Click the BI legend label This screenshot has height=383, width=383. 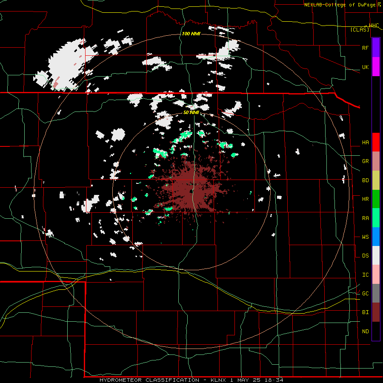pos(365,312)
